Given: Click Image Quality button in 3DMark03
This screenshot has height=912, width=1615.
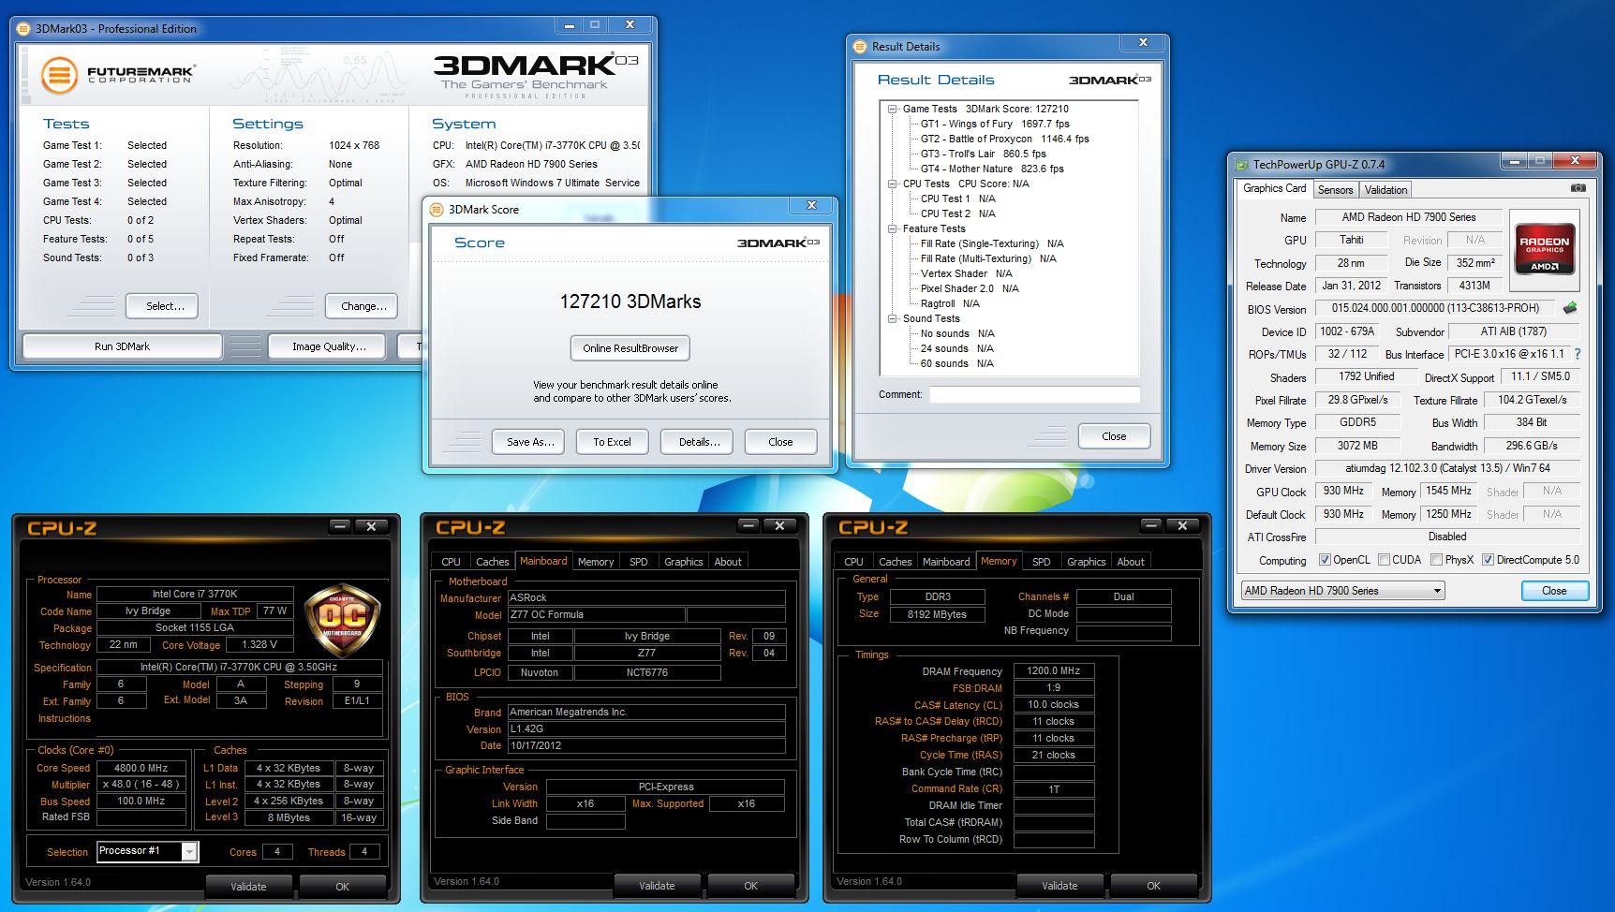Looking at the screenshot, I should [329, 346].
